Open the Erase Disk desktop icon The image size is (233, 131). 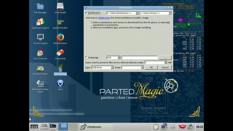point(60,55)
